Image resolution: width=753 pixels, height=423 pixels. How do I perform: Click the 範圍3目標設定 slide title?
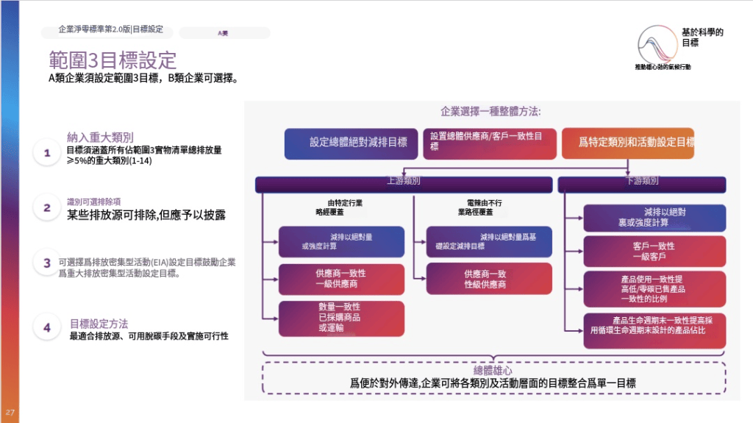pyautogui.click(x=113, y=60)
